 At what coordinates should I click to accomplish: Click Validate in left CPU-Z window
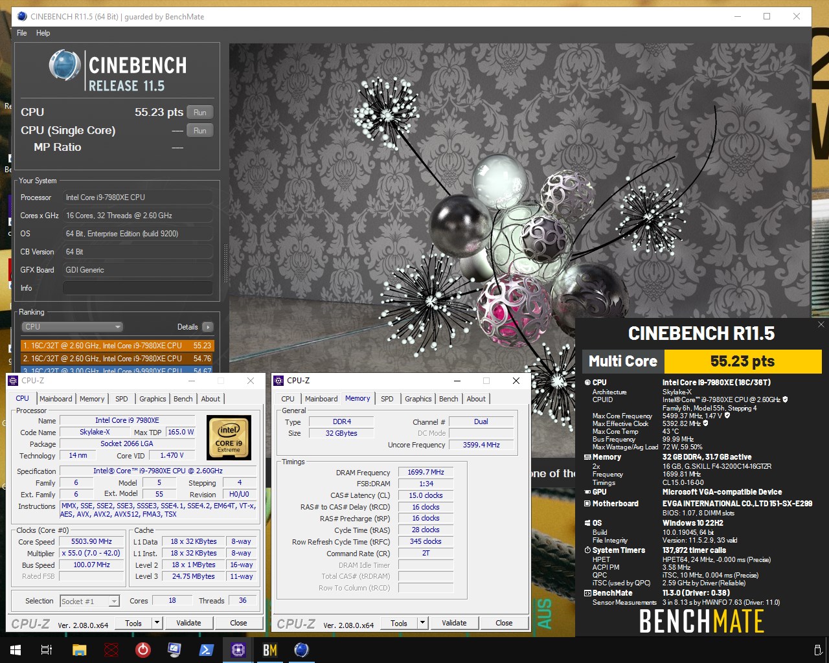[x=188, y=623]
